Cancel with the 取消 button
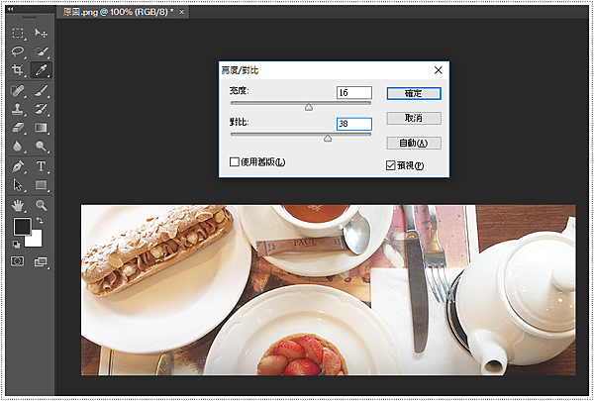Screen dimensions: 594x401 (x=414, y=118)
